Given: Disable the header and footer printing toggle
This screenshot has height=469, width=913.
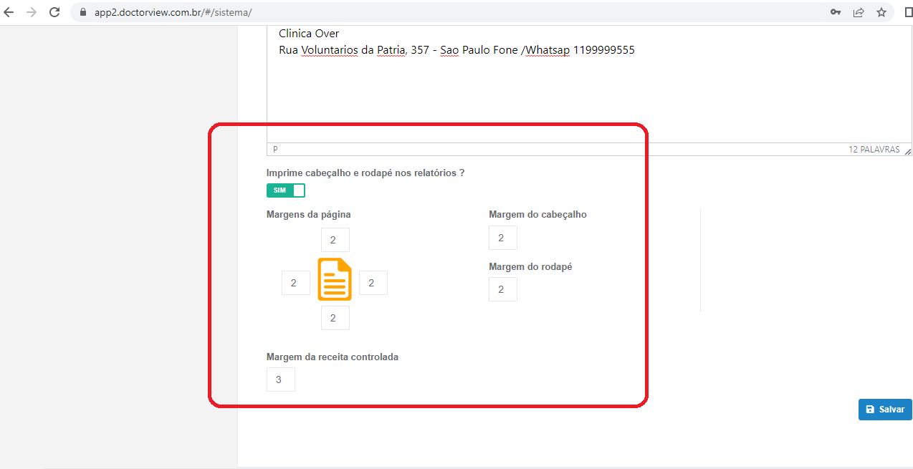Looking at the screenshot, I should 285,190.
